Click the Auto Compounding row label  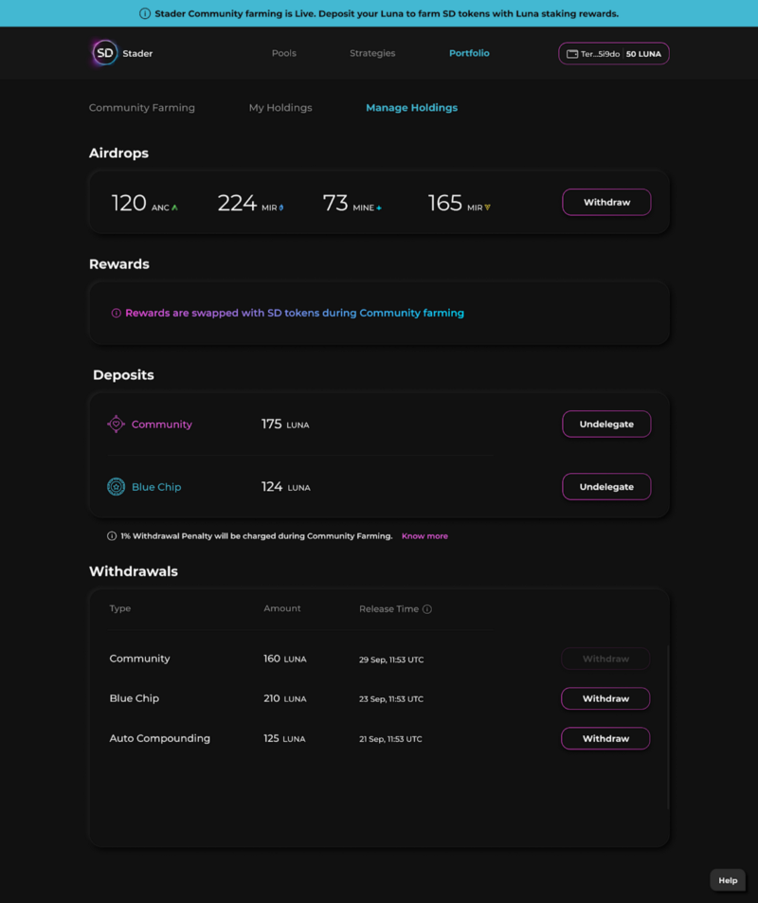(159, 738)
